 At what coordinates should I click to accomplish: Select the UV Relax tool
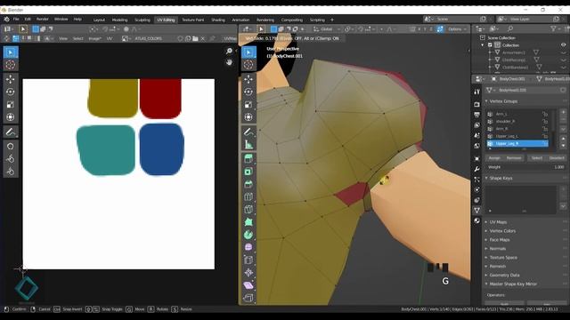click(10, 159)
